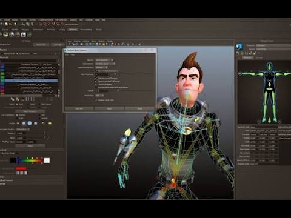Click circle arrow button below figure's right foot
Image resolution: width=291 pixels, height=218 pixels.
pyautogui.click(x=279, y=122)
